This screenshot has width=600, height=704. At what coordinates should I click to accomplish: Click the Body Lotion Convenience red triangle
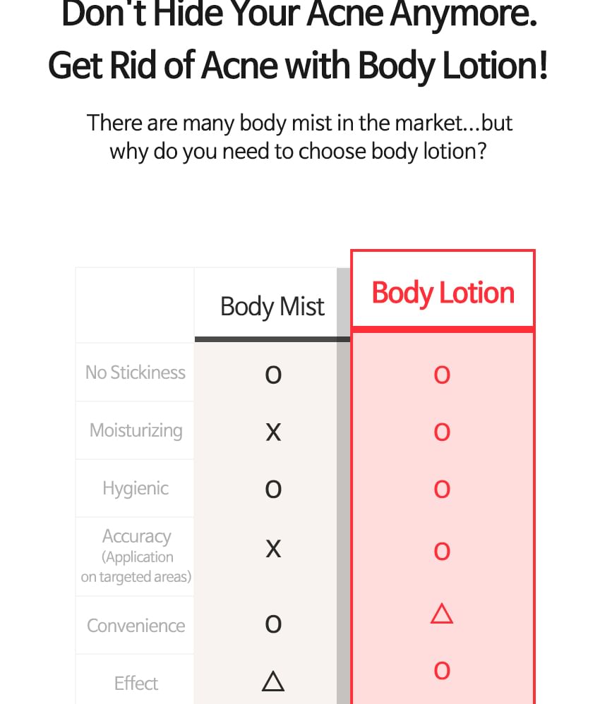442,614
